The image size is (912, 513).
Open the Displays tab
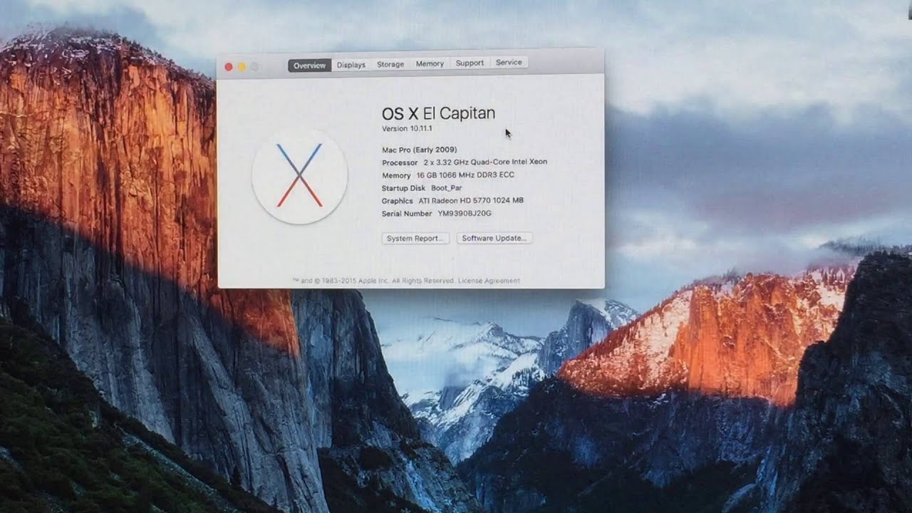[351, 65]
